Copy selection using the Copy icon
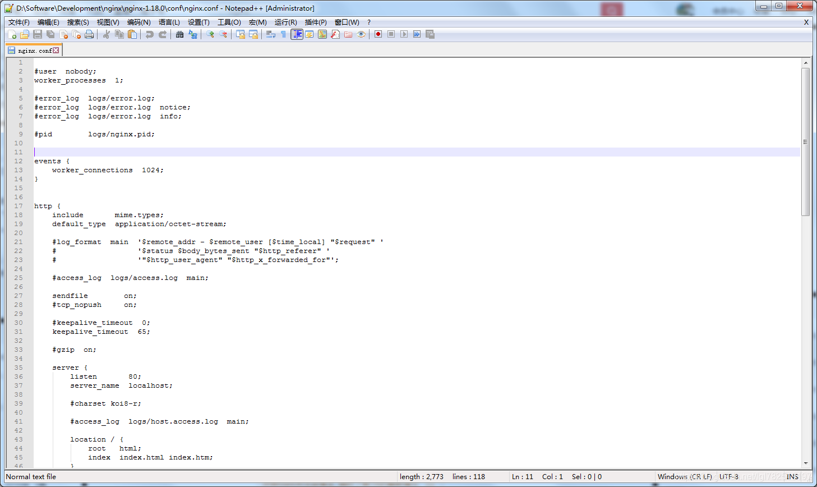Viewport: 817px width, 487px height. [x=119, y=34]
